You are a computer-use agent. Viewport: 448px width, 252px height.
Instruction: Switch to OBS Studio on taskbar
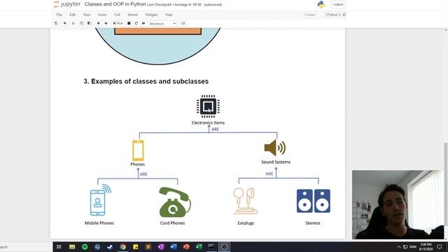(224, 247)
